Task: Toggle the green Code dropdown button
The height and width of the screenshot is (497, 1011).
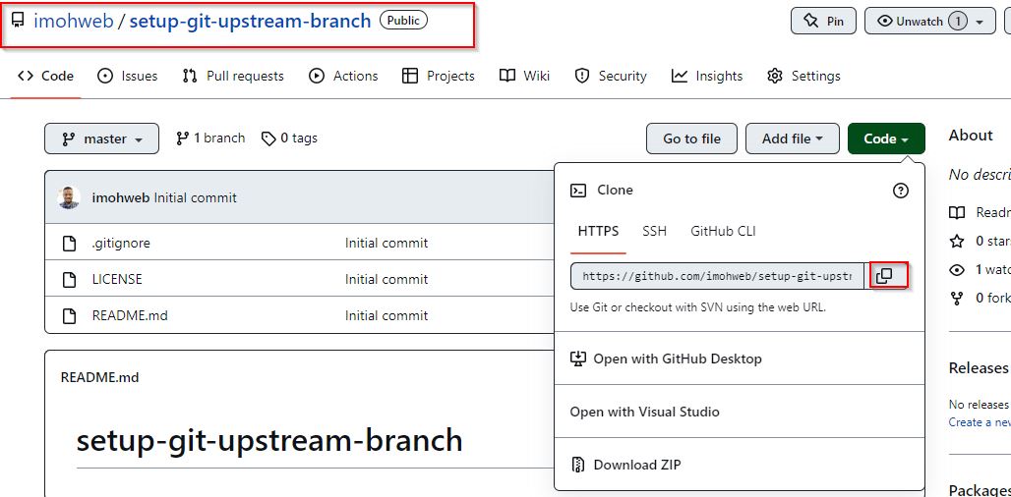Action: pos(886,138)
